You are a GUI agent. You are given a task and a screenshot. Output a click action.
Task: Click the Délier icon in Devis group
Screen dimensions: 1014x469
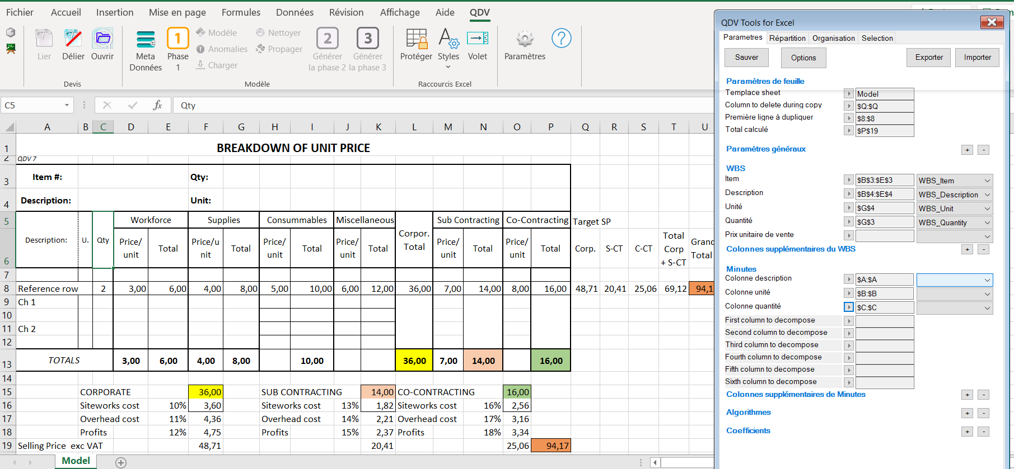click(x=73, y=39)
